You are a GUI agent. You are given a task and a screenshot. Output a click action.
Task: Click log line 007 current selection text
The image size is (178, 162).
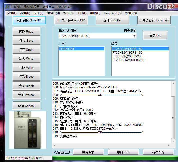pyautogui.click(x=97, y=91)
